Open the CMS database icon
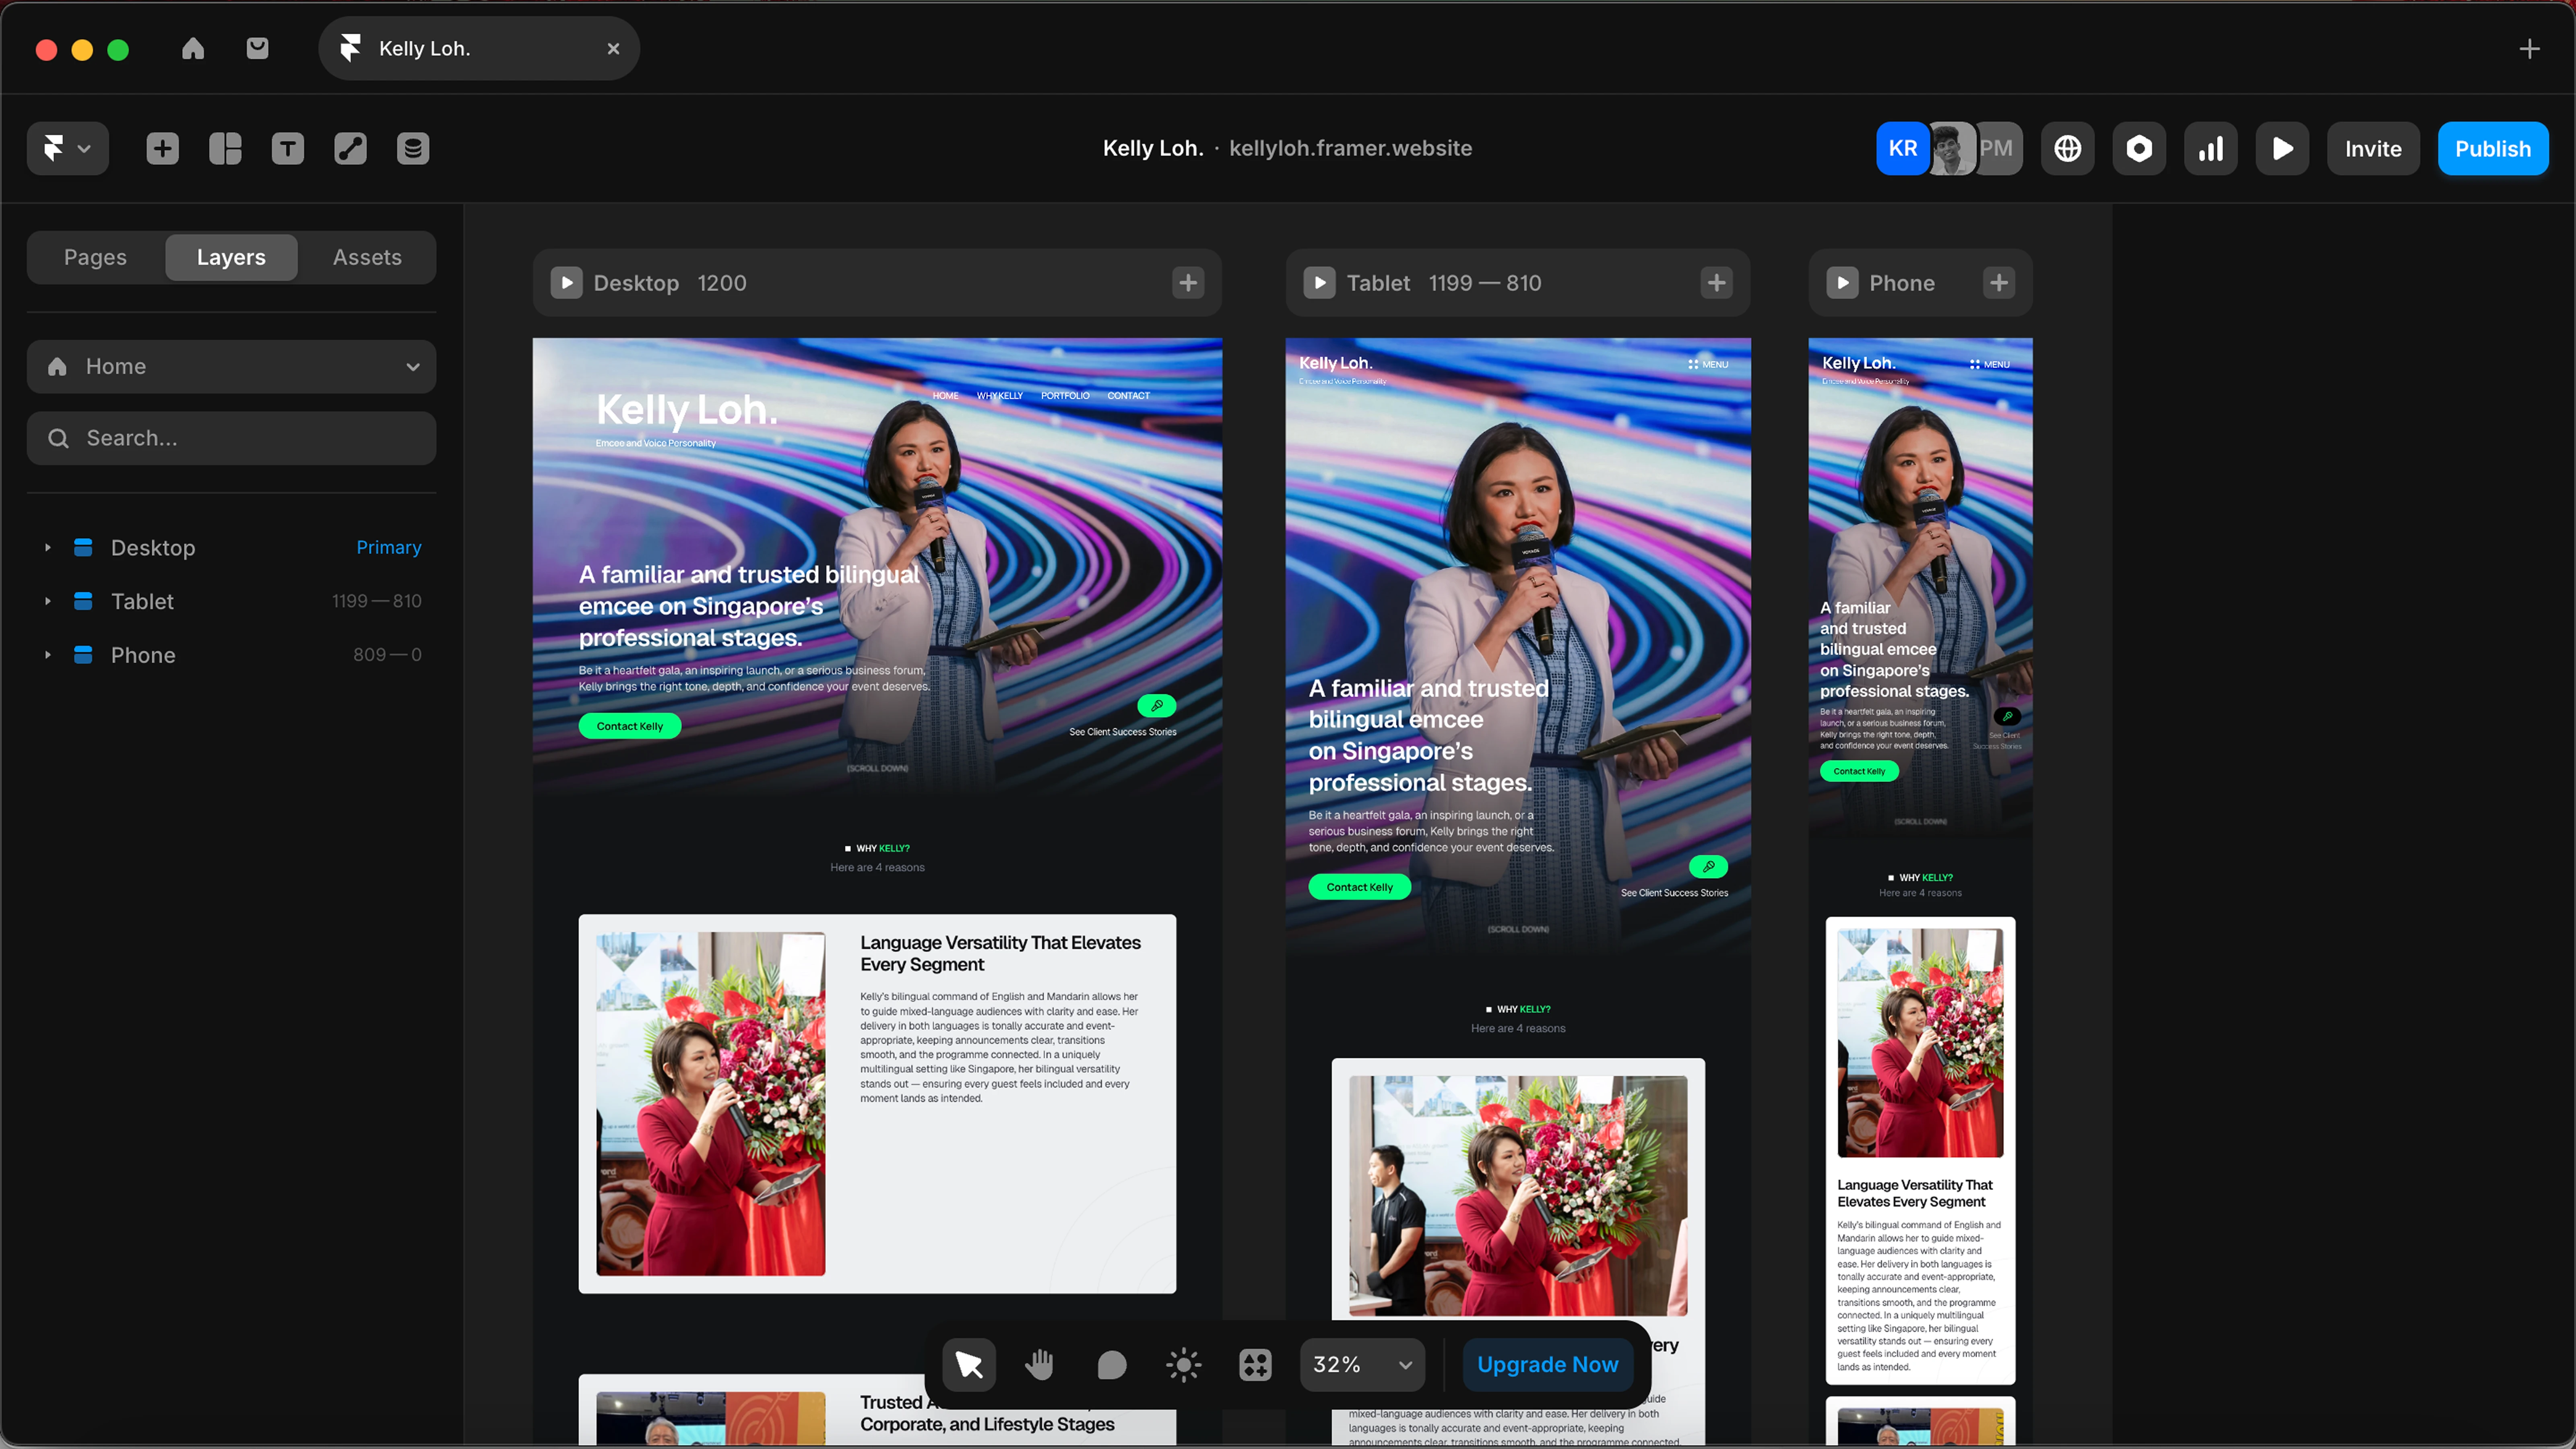Image resolution: width=2576 pixels, height=1449 pixels. (413, 149)
